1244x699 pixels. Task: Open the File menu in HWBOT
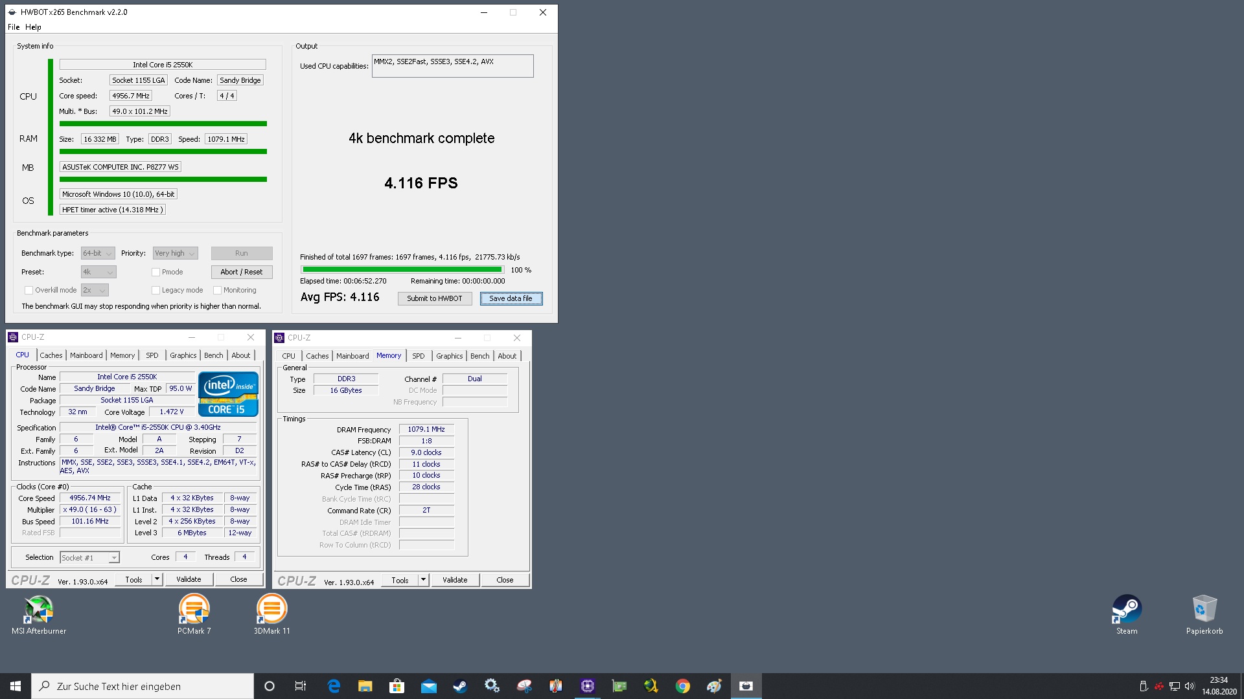(14, 27)
